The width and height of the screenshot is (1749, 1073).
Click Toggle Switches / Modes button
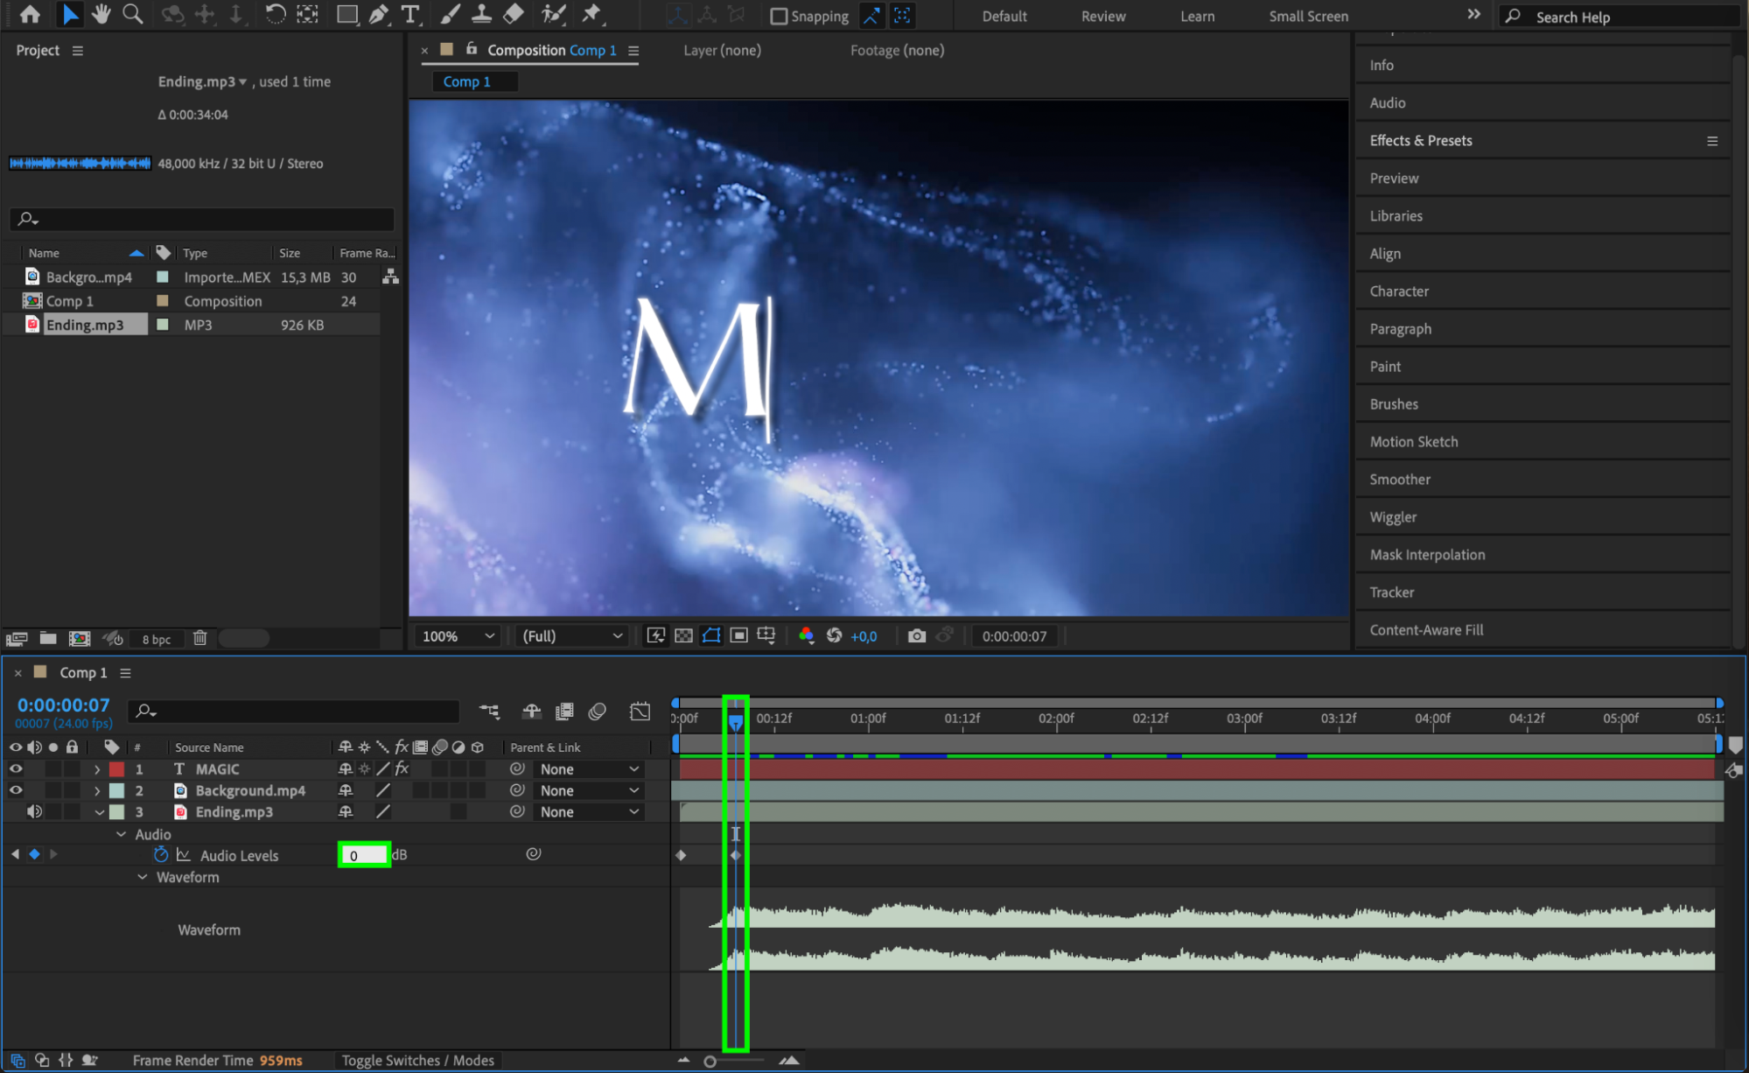point(417,1060)
